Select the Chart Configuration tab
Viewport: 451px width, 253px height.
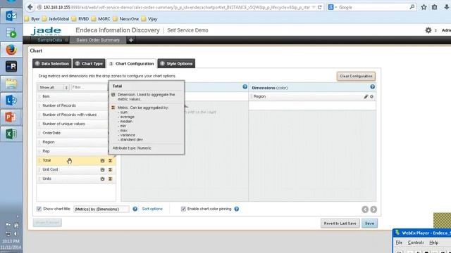(132, 64)
